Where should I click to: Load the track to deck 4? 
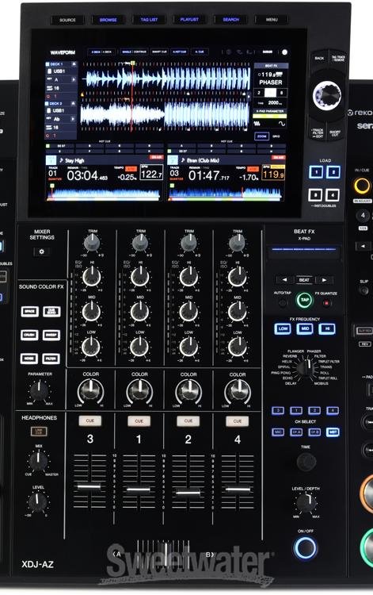pos(333,195)
